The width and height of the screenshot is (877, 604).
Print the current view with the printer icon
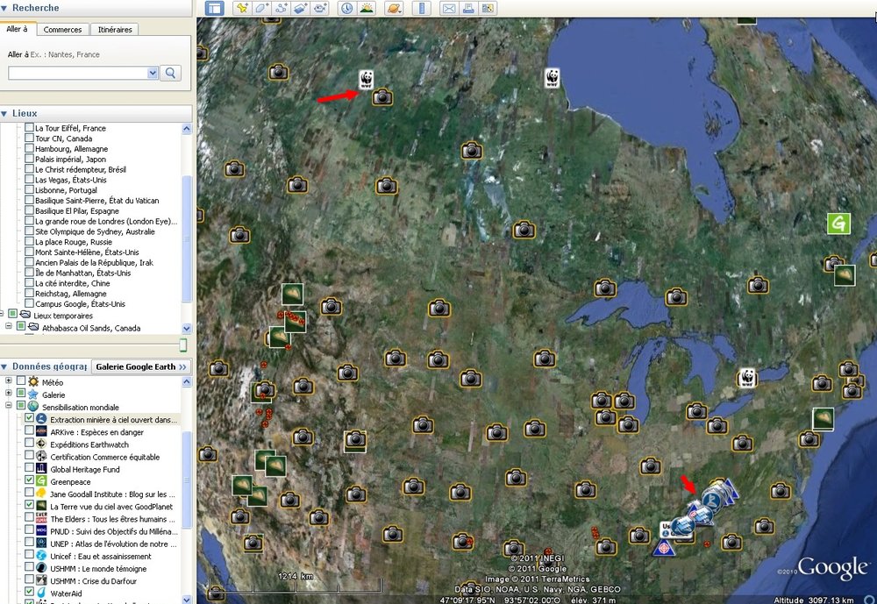point(468,8)
